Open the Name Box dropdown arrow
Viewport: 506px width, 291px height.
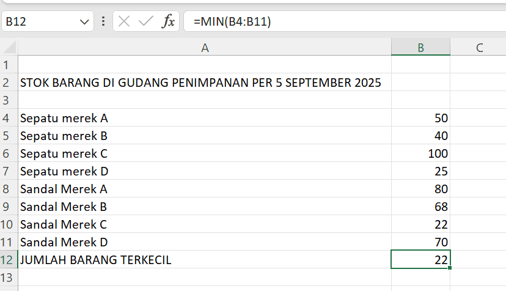coord(84,22)
